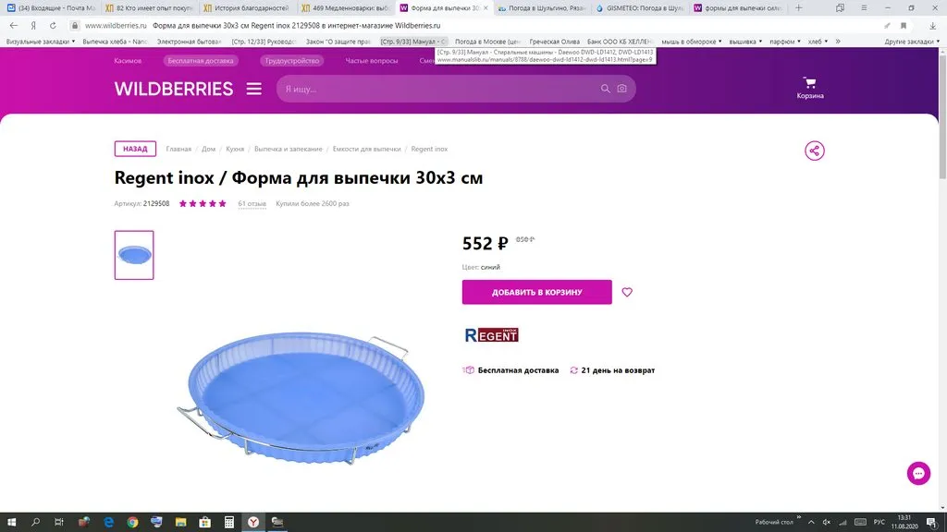Open the Корзина cart icon
The image size is (947, 532).
point(810,88)
